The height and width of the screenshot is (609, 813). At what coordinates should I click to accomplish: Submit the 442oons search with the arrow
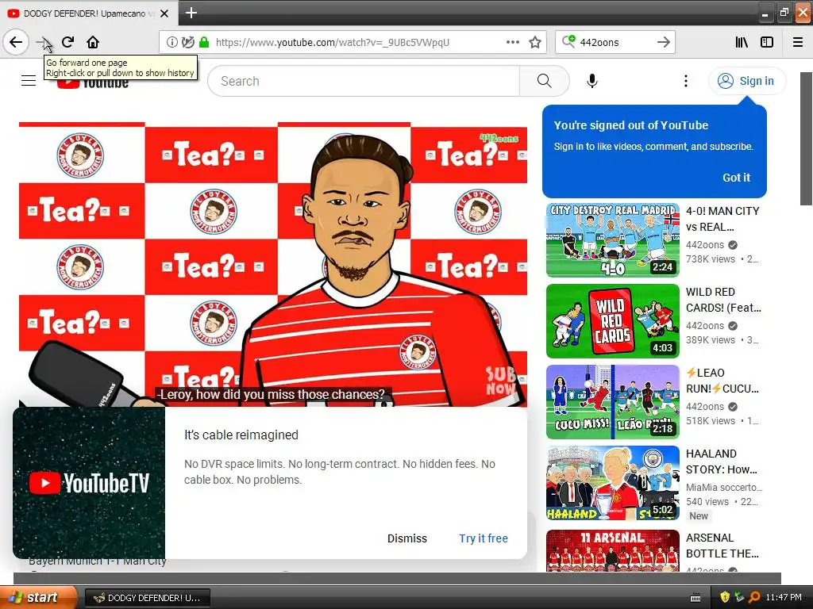(x=663, y=42)
